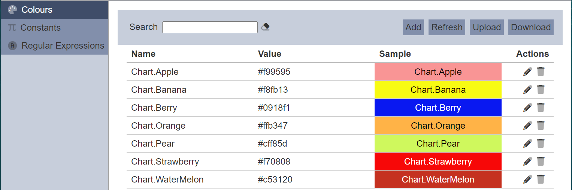Click the blue Chart.Berry sample swatch

[x=438, y=108]
